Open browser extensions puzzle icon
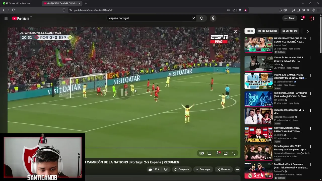Viewport: 322px width, 181px height. [x=280, y=10]
